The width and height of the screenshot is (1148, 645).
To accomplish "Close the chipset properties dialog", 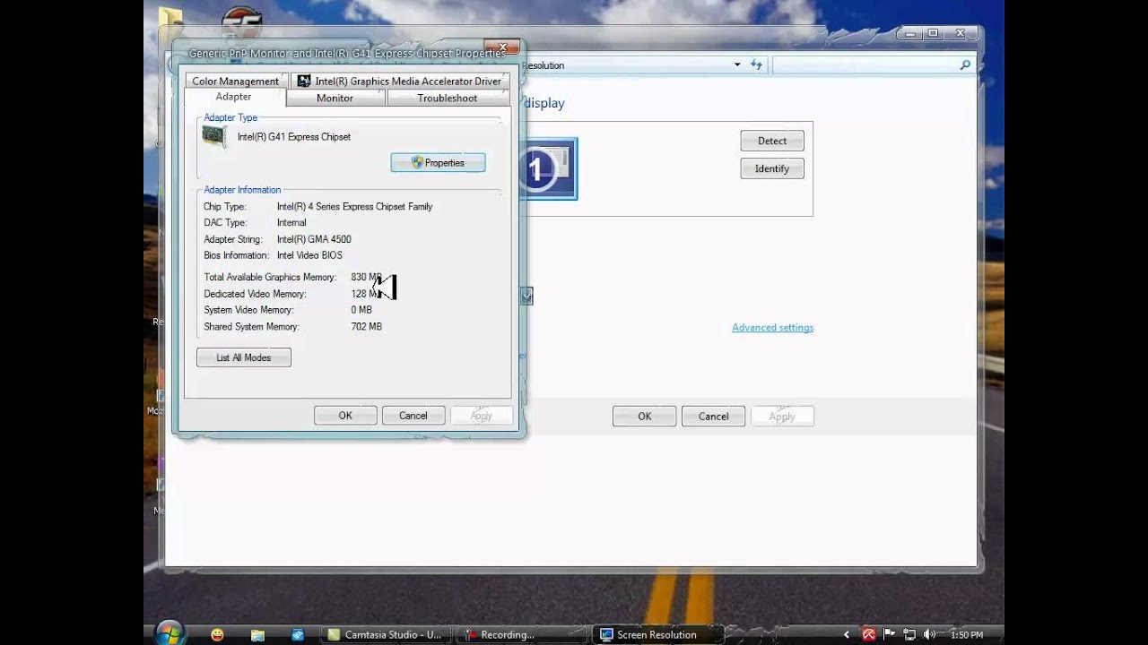I will click(502, 47).
